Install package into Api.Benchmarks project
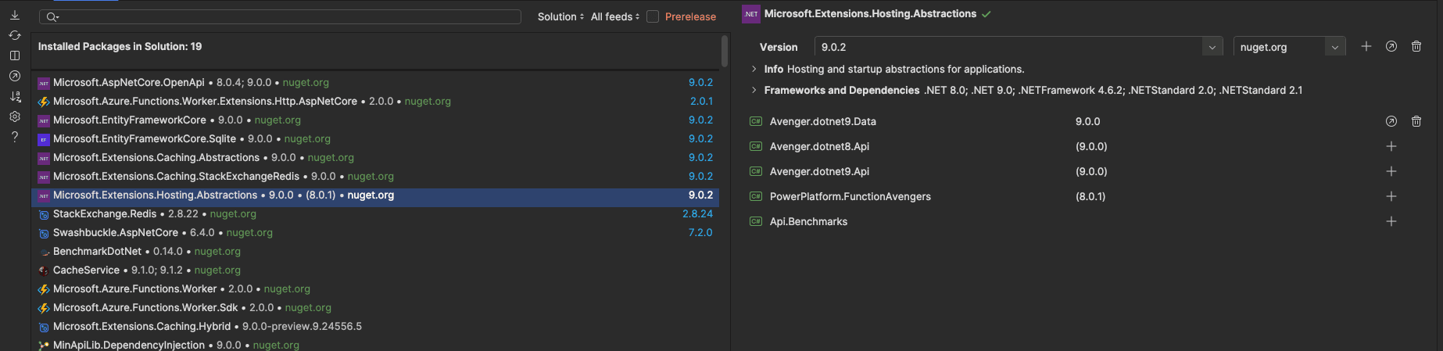 (1391, 221)
